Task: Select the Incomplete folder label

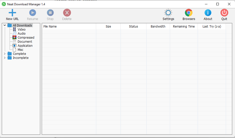Action: tap(21, 58)
